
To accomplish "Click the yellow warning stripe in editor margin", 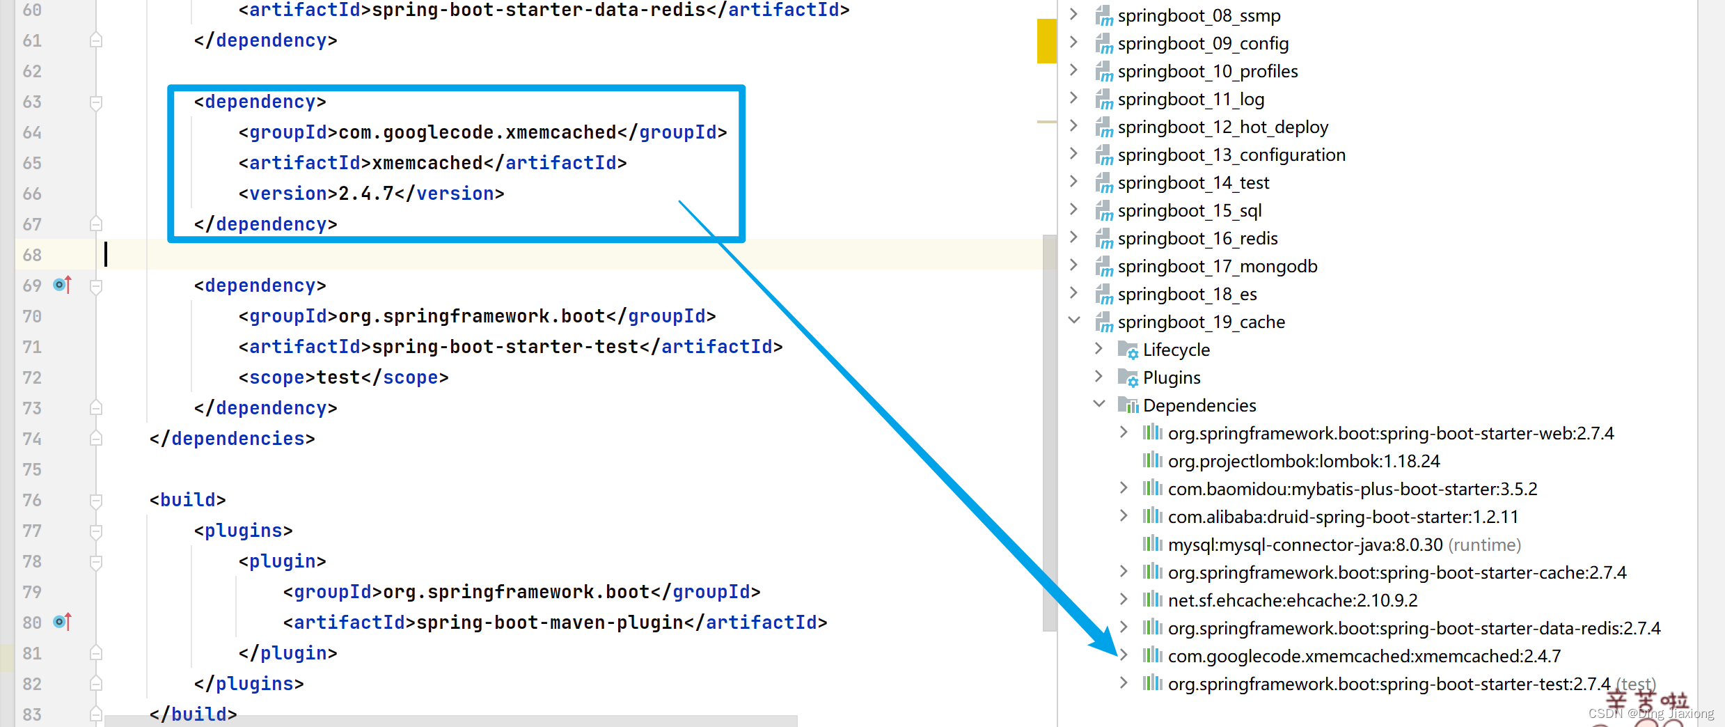I will [x=1047, y=41].
